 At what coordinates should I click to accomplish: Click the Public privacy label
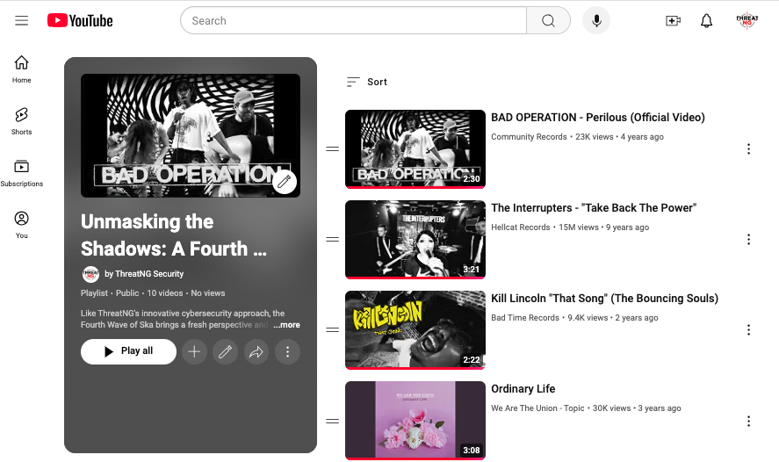(x=127, y=293)
